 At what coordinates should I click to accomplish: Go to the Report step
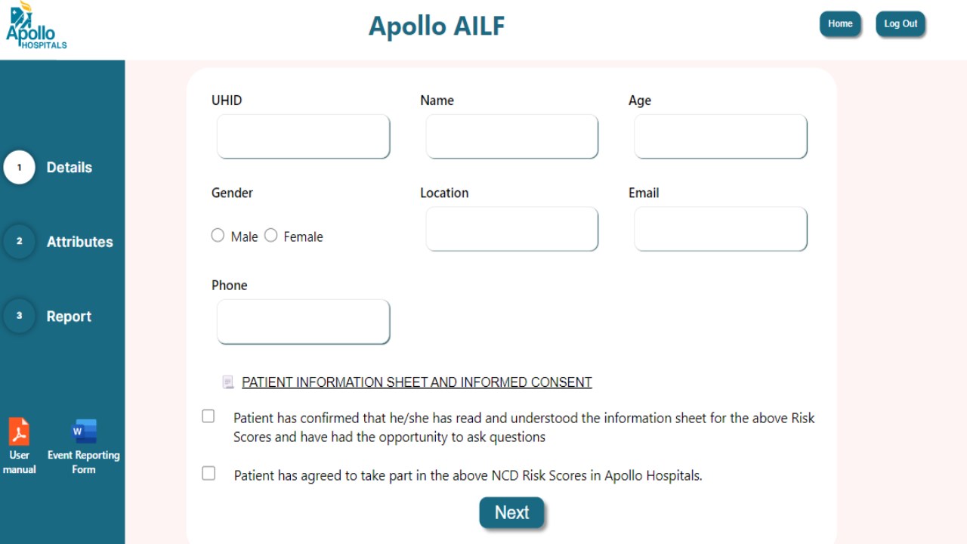tap(69, 317)
